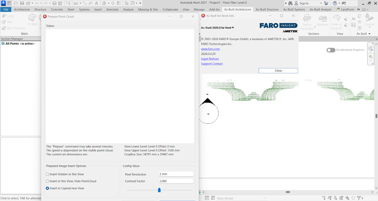The image size is (378, 201).
Task: Click the Sign In text in title bar
Action: pyautogui.click(x=304, y=3)
